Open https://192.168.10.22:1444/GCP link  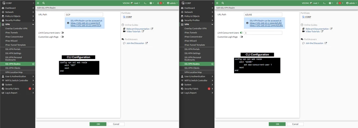tap(86, 26)
